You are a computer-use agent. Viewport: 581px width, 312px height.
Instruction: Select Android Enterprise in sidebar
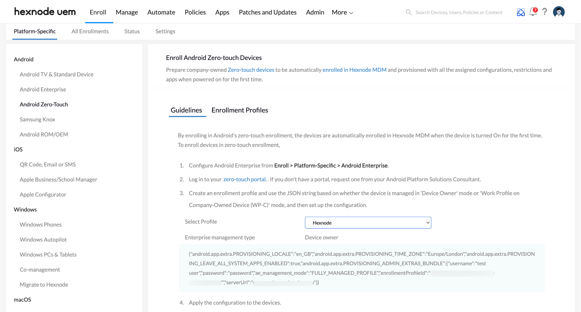(43, 89)
